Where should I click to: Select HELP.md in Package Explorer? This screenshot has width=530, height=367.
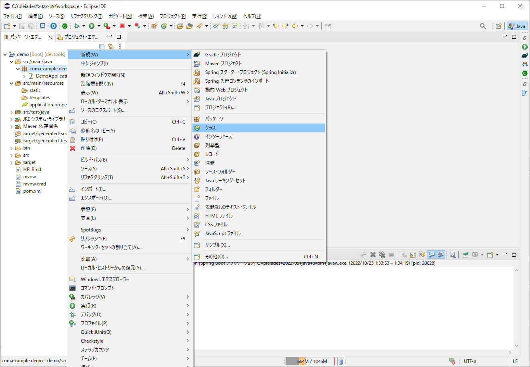(32, 170)
